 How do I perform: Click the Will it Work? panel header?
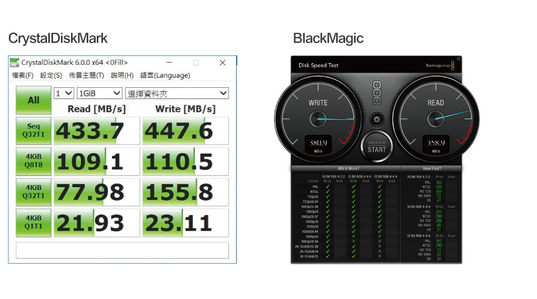point(348,168)
